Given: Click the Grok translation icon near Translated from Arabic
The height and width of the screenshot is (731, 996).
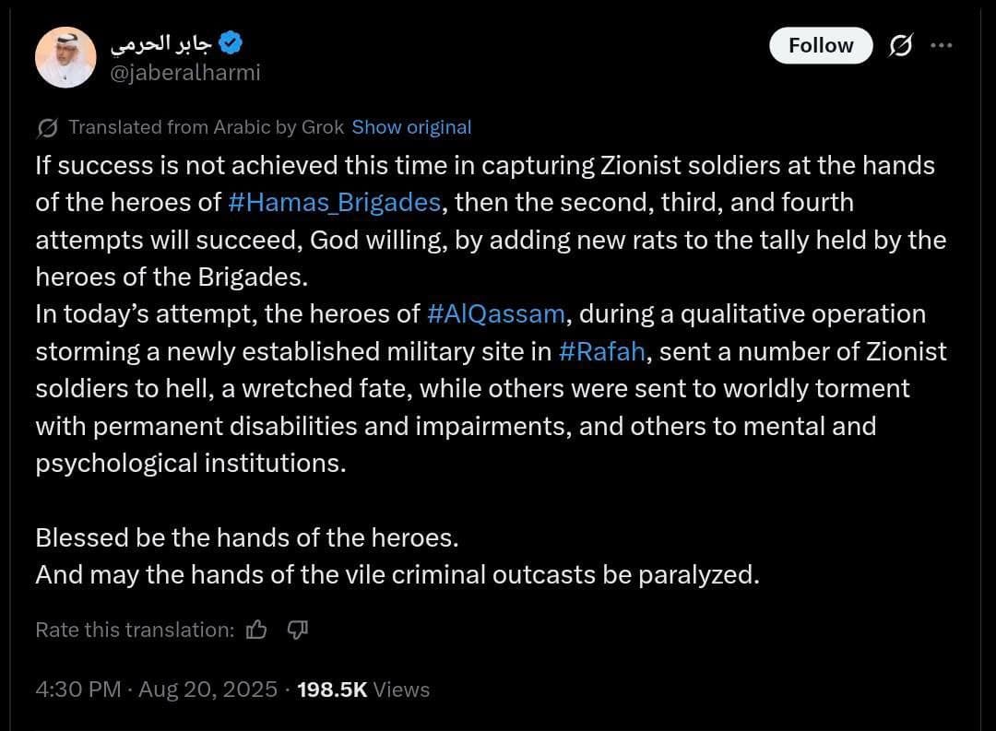Looking at the screenshot, I should point(46,127).
